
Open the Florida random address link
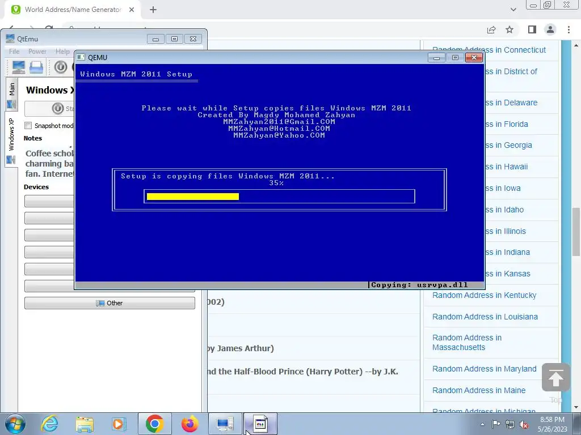pyautogui.click(x=507, y=124)
